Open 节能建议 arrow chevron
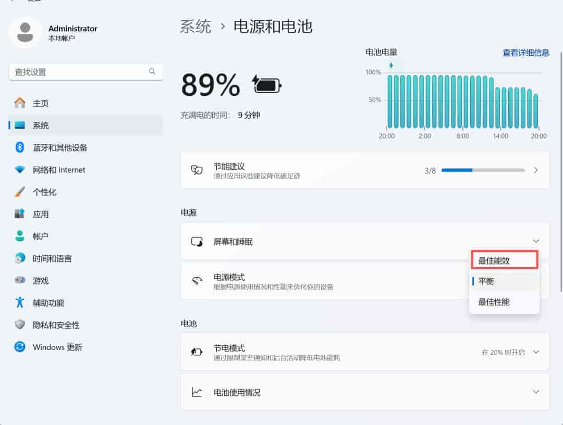563x425 pixels. click(536, 170)
